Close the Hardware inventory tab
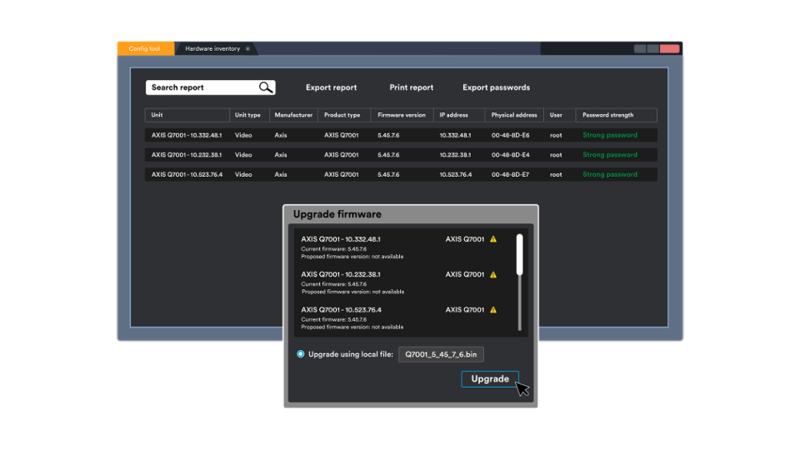 pos(247,49)
